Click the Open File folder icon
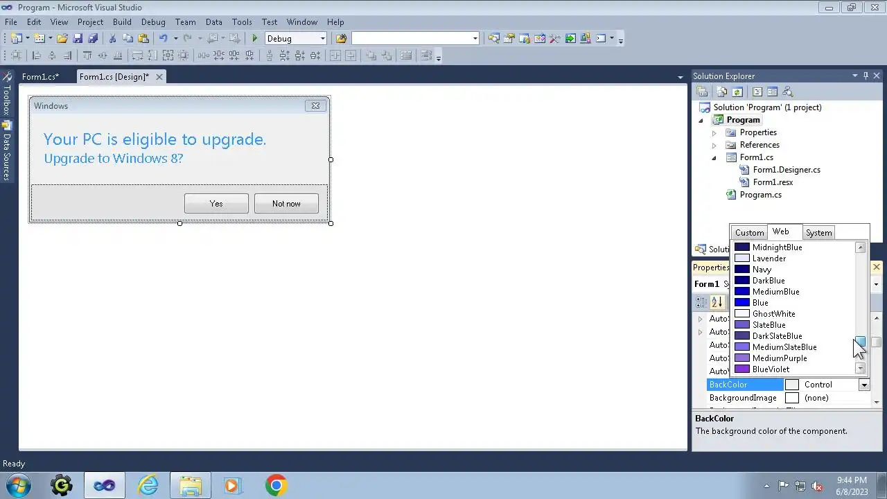 point(62,39)
